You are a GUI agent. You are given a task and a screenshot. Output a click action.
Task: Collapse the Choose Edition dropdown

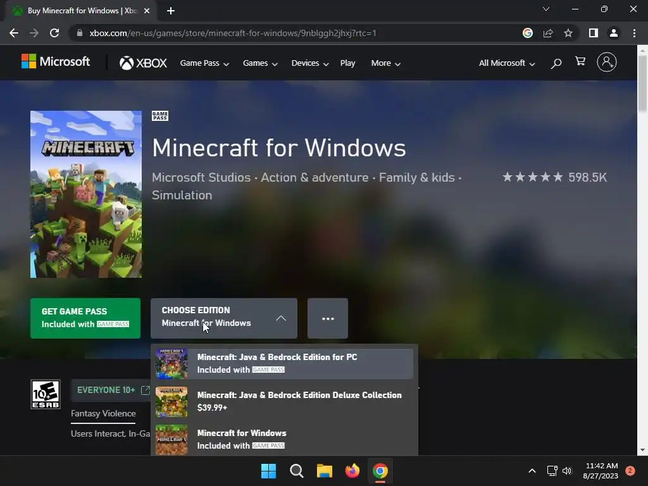(224, 318)
